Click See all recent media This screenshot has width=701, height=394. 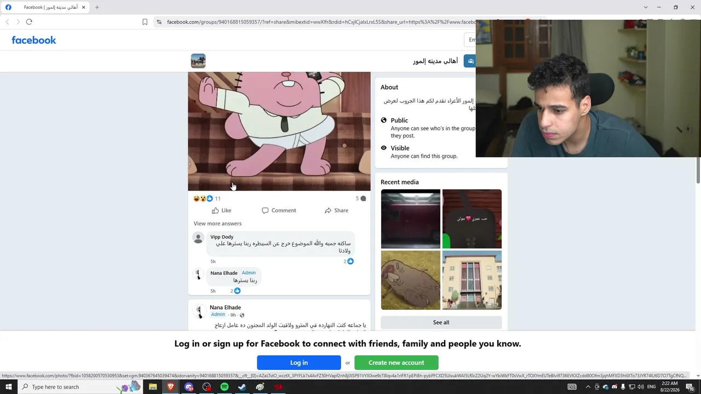[x=441, y=322]
